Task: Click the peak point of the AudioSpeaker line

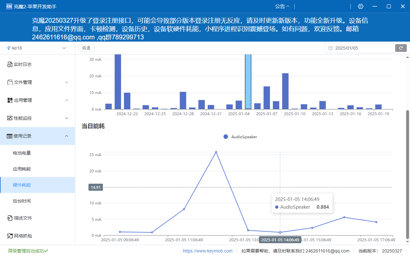Action: pyautogui.click(x=216, y=152)
